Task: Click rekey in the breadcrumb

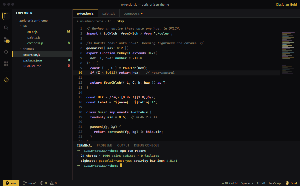Action: pos(120,21)
